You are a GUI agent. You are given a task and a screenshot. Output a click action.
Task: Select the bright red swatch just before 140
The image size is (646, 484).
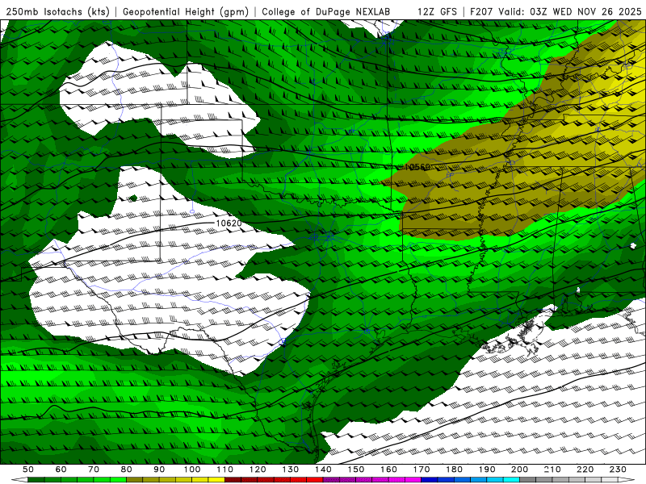(x=315, y=480)
